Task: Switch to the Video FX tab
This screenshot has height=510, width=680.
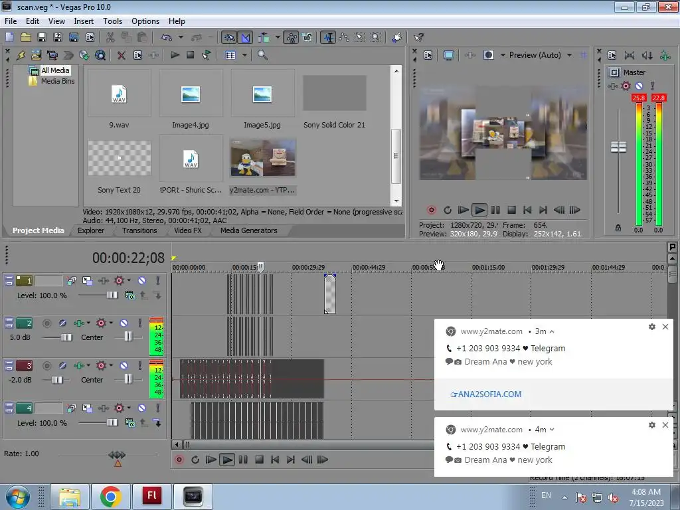Action: (x=188, y=230)
